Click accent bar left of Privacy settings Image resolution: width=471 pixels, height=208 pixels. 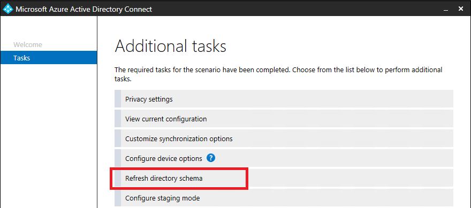[118, 99]
